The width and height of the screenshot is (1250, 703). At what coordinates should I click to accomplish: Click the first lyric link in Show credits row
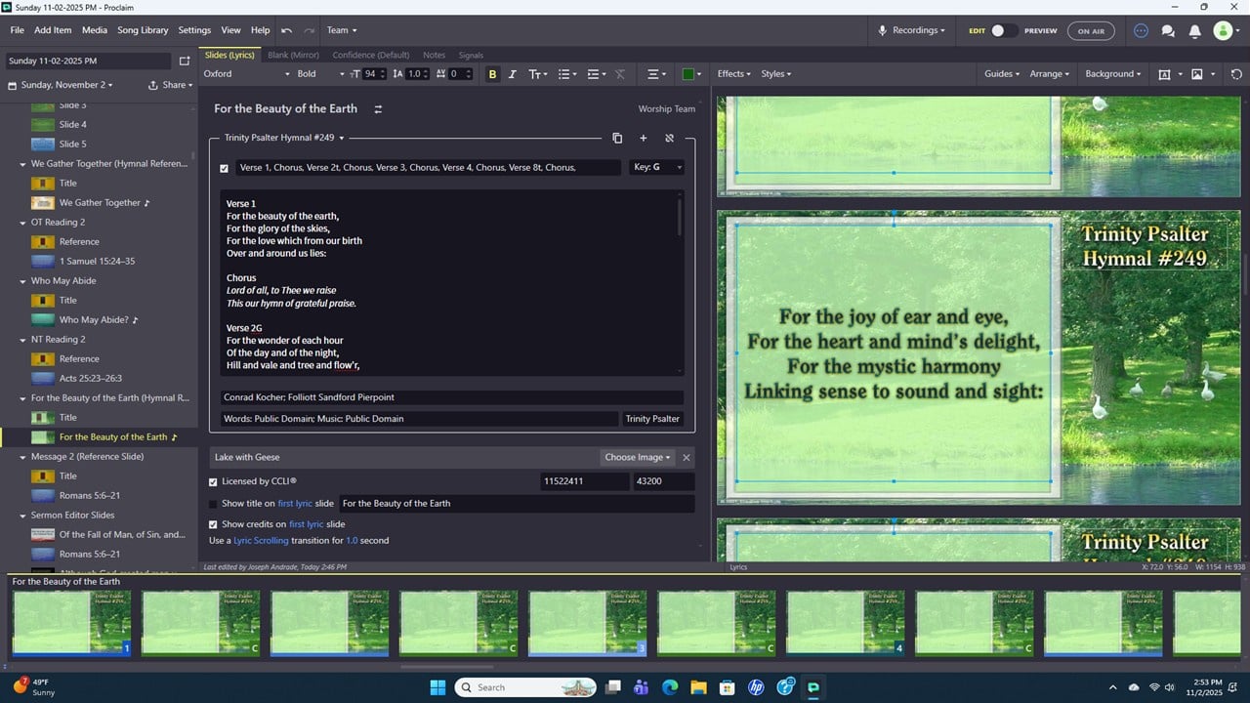pos(308,524)
